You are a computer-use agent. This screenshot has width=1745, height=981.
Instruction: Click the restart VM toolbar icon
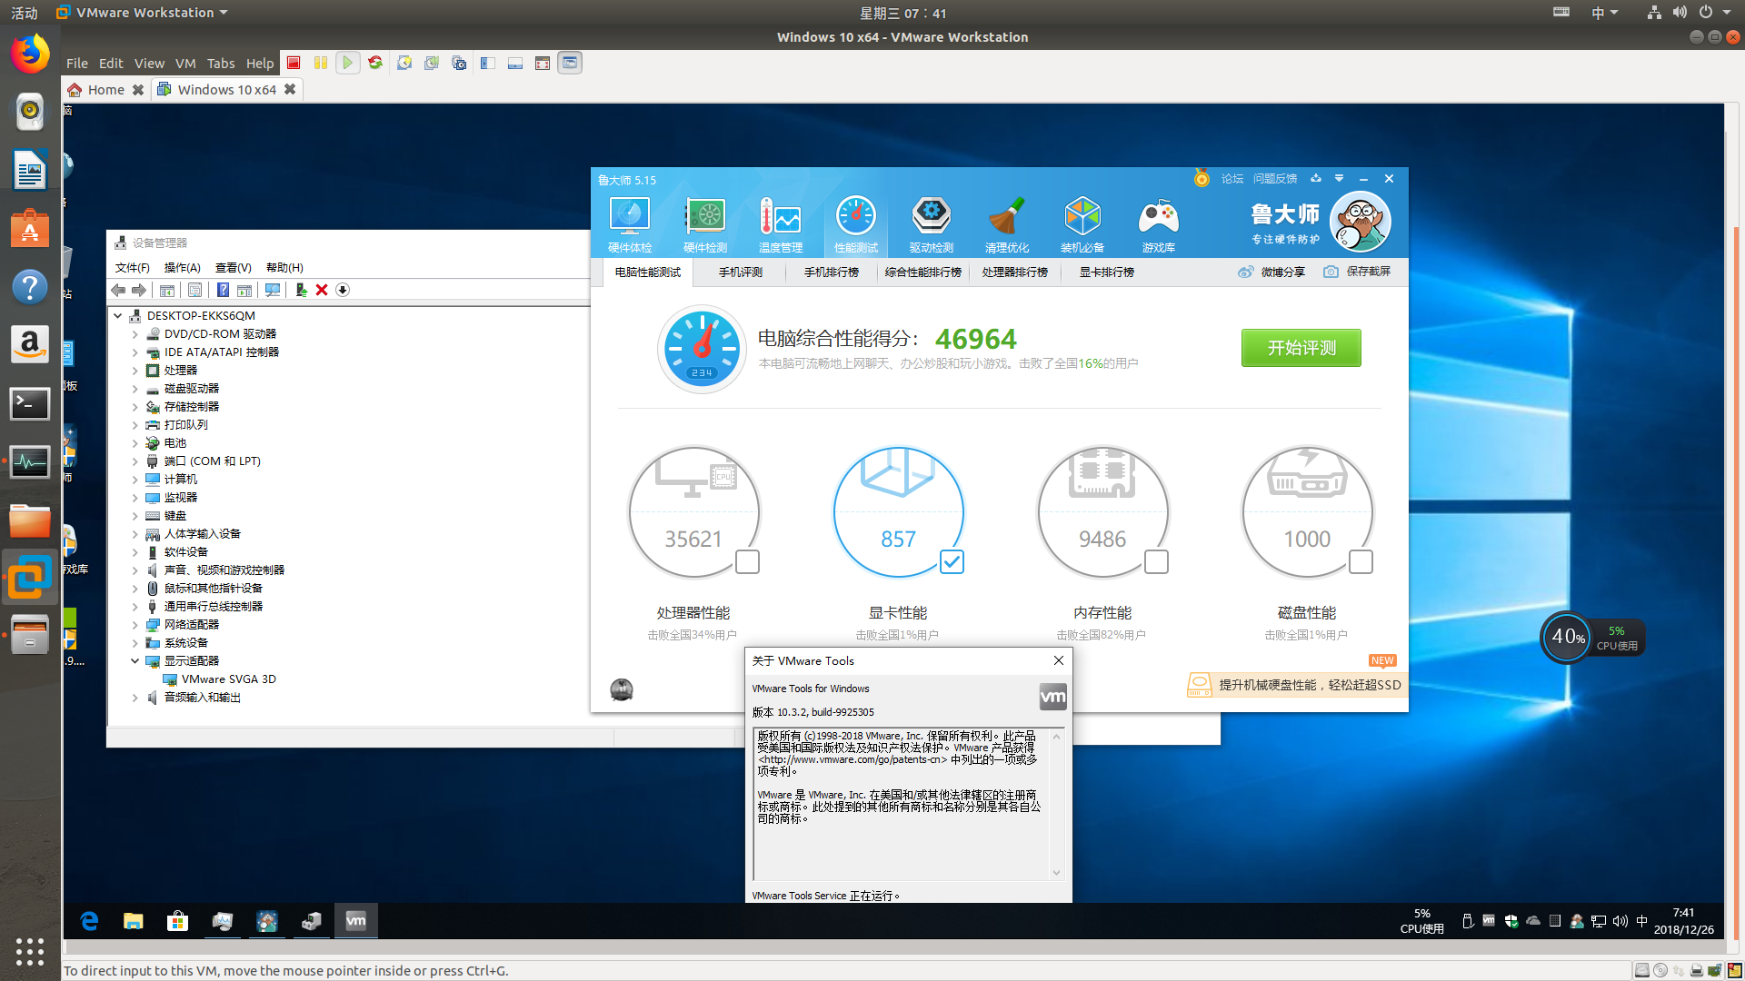click(375, 63)
